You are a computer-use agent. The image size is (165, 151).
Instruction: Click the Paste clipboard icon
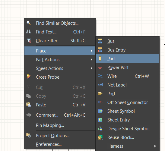(x=29, y=105)
